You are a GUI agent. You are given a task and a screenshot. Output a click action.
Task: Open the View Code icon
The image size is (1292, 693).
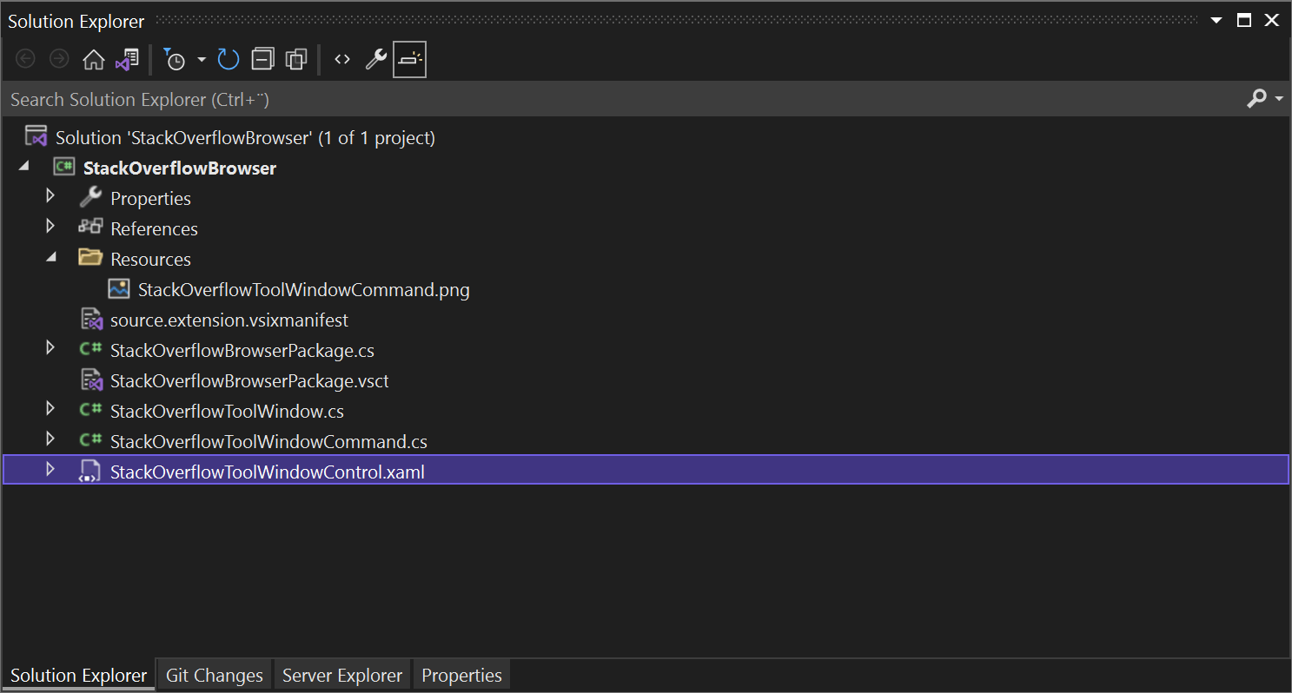click(341, 58)
